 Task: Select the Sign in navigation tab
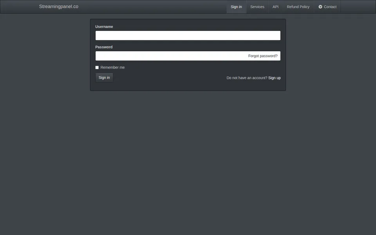[x=236, y=7]
